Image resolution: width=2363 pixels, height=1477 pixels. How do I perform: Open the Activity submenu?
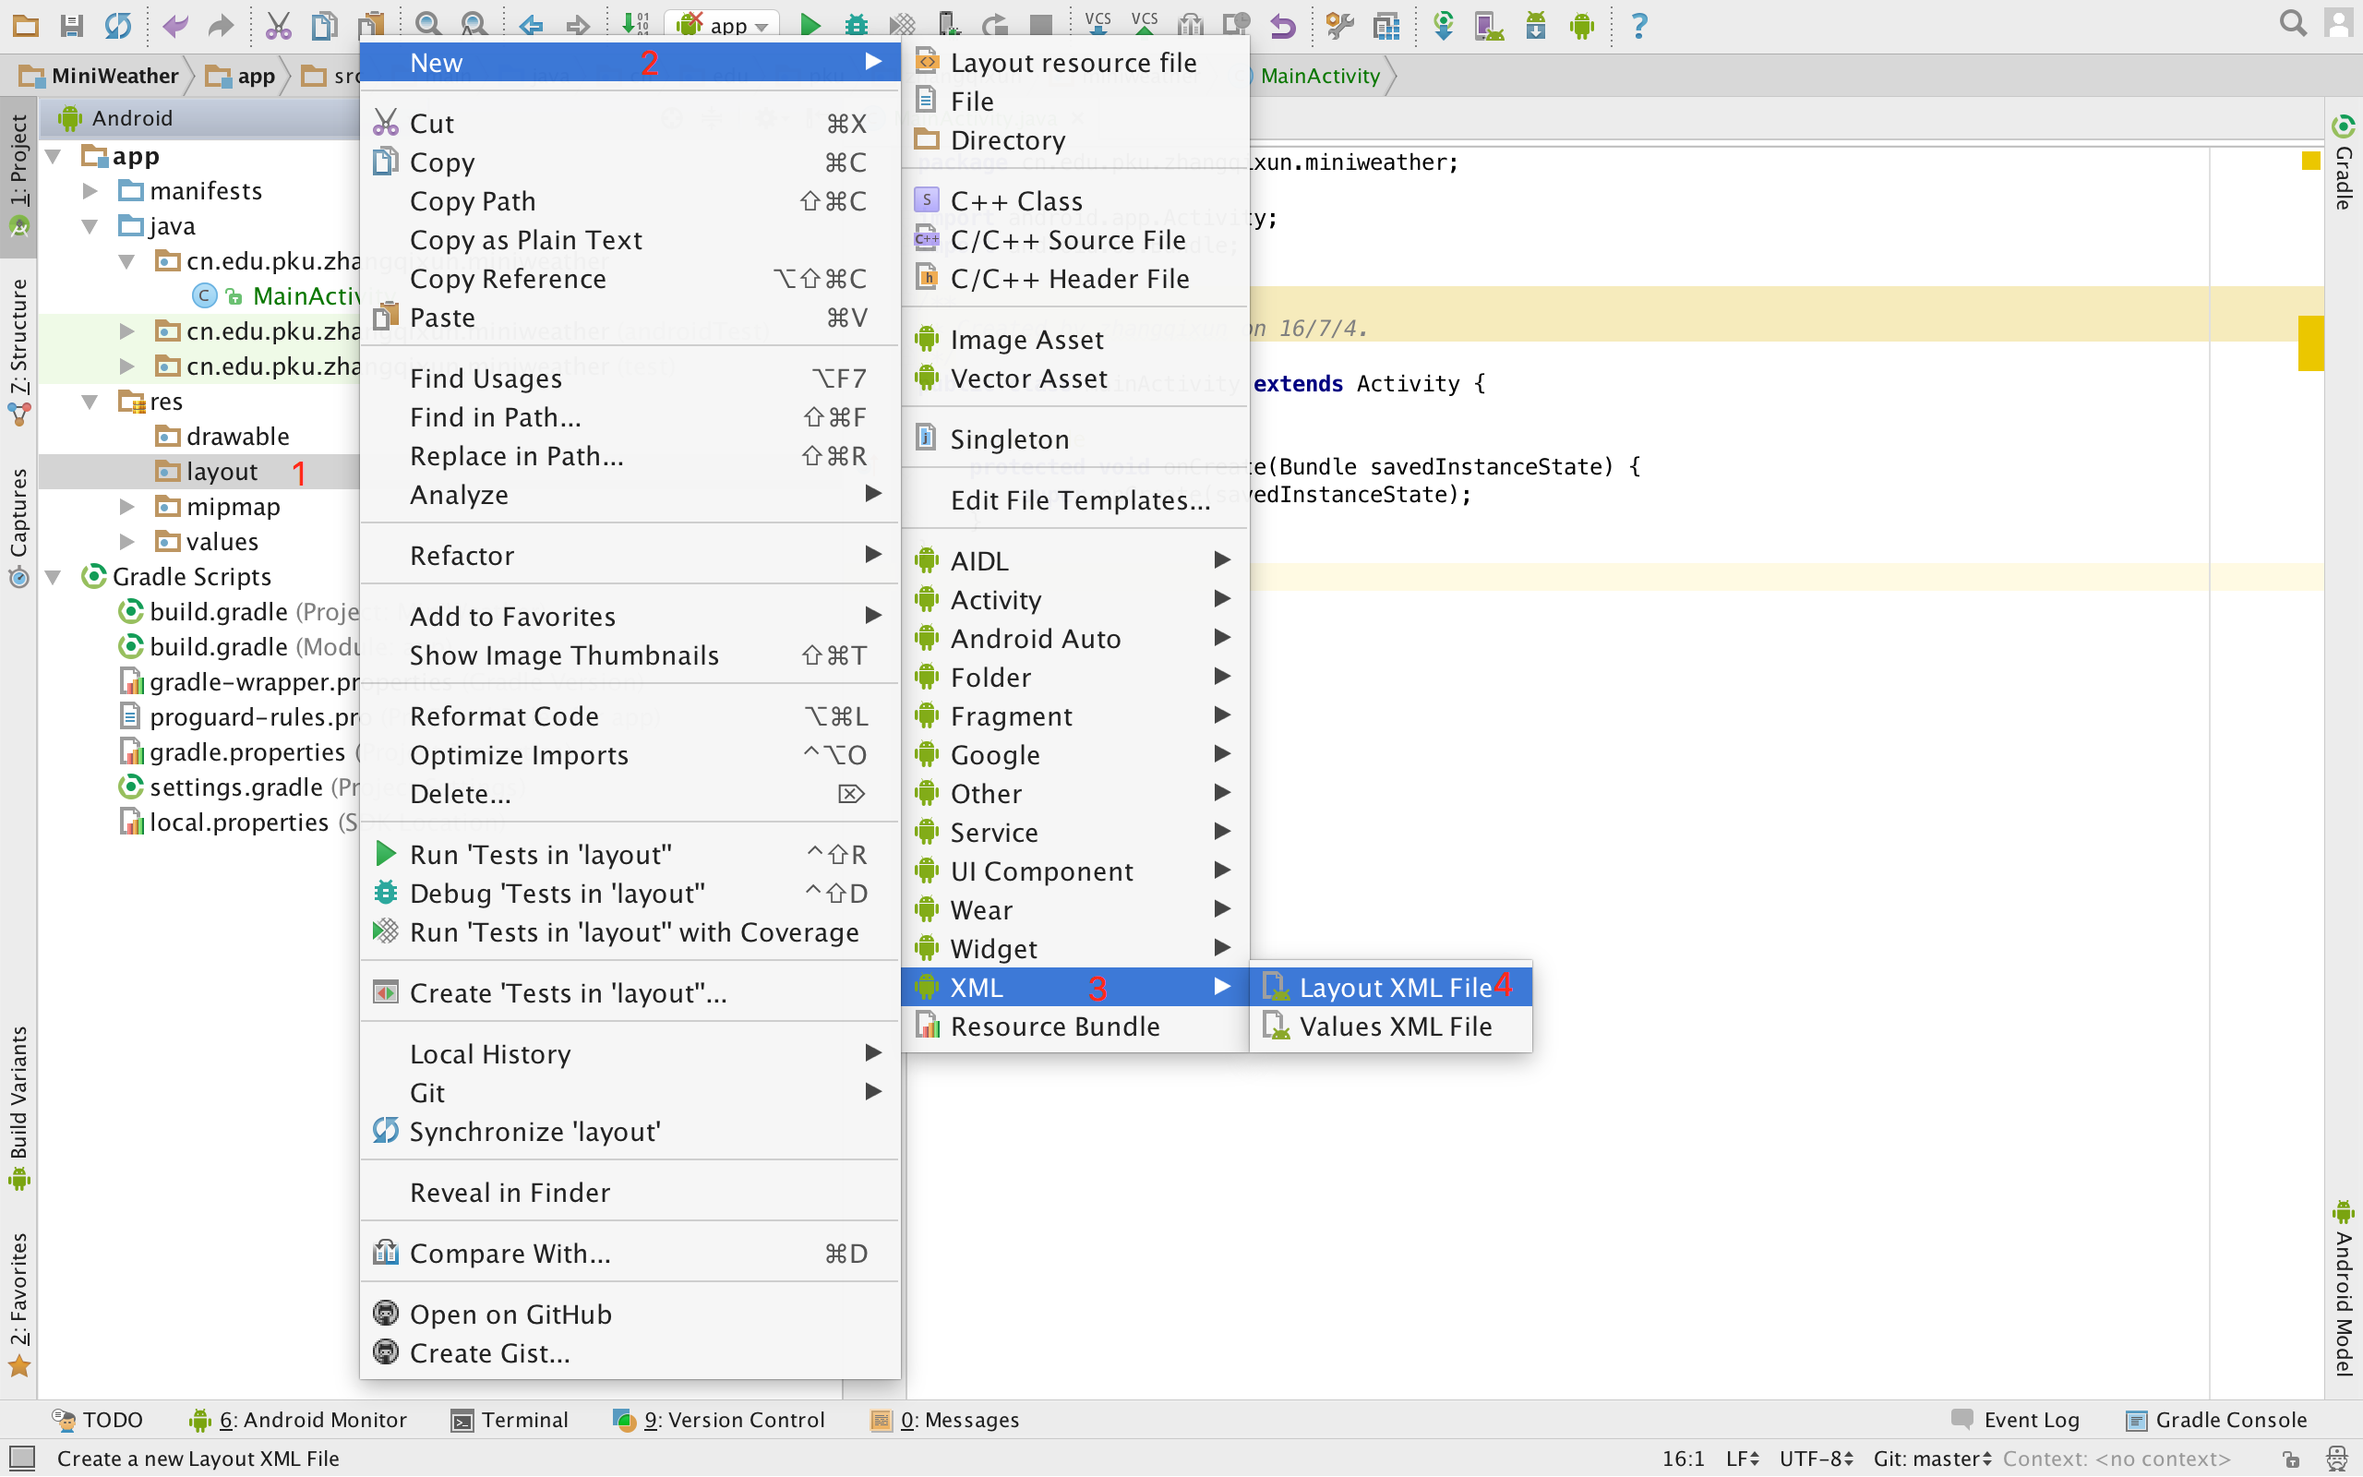[x=1074, y=600]
